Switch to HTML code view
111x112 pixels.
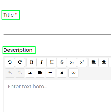[x=73, y=73]
